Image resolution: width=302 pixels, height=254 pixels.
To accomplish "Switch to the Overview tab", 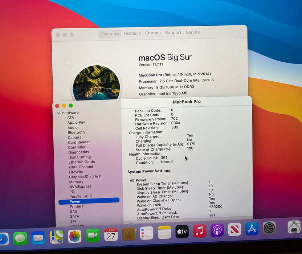I will coord(110,34).
